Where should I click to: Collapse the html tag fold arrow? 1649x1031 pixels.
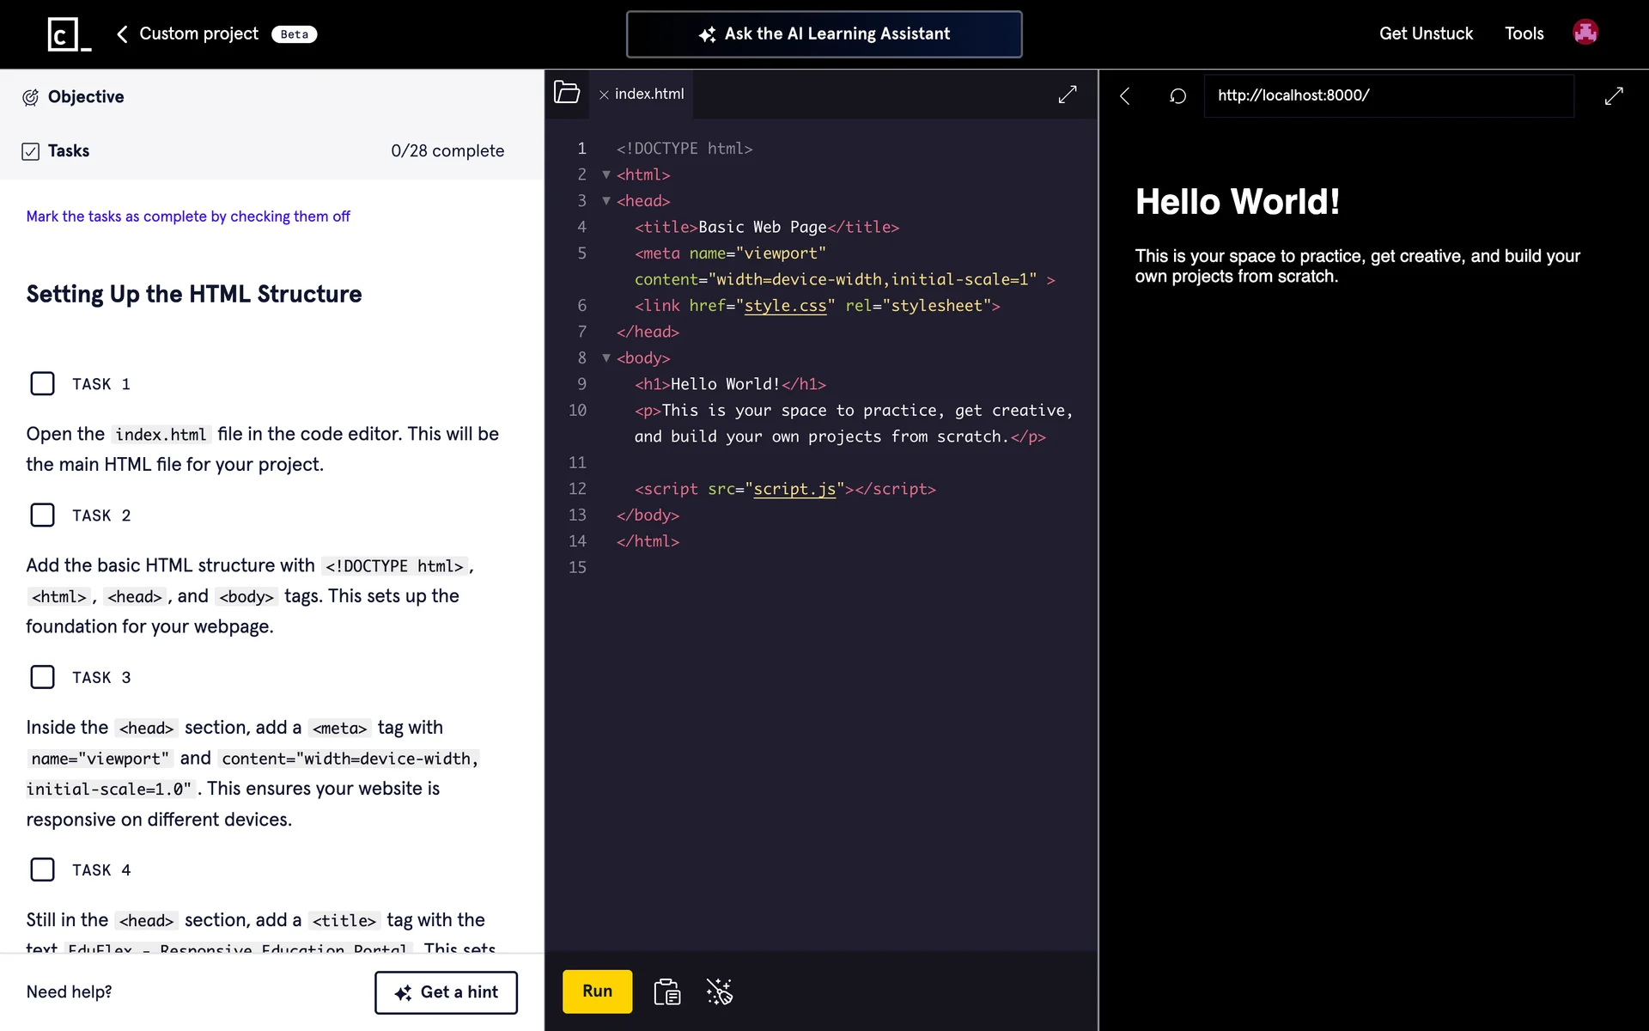coord(606,174)
